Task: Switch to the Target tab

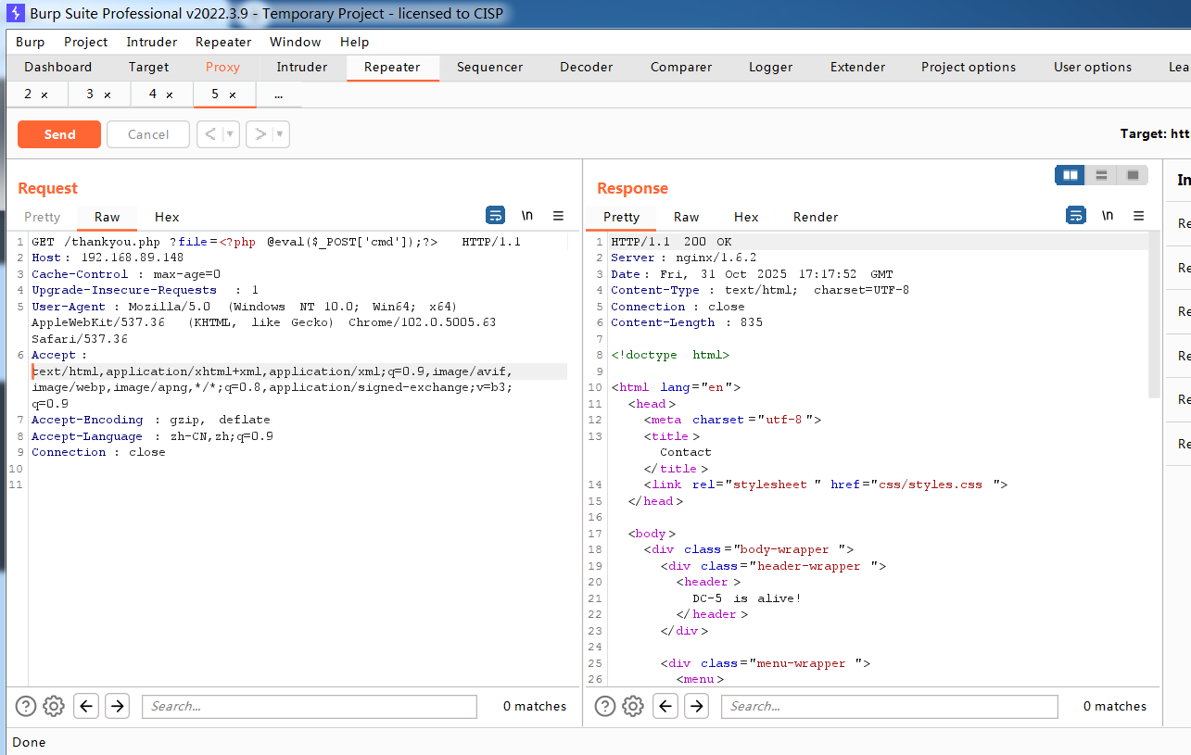Action: coord(149,67)
